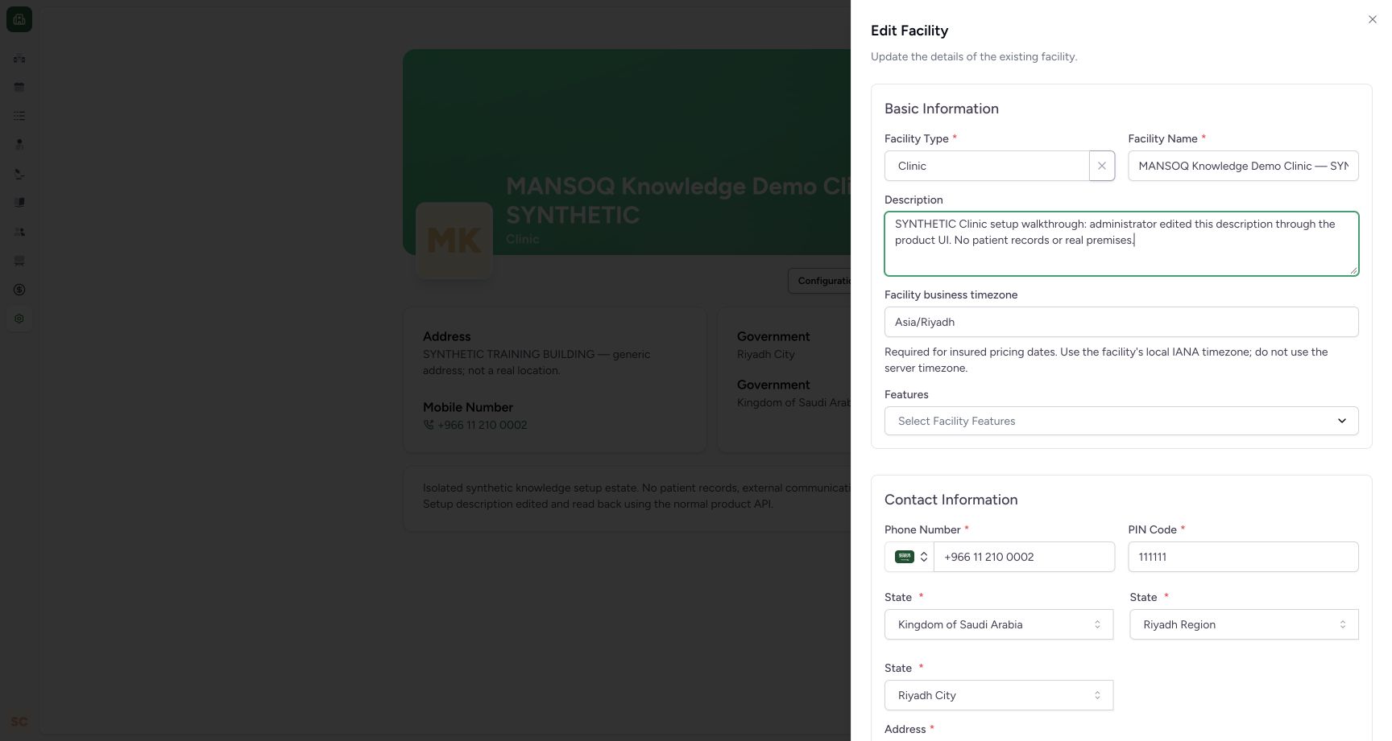
Task: Focus the Facility business timezone field
Action: 1121,322
